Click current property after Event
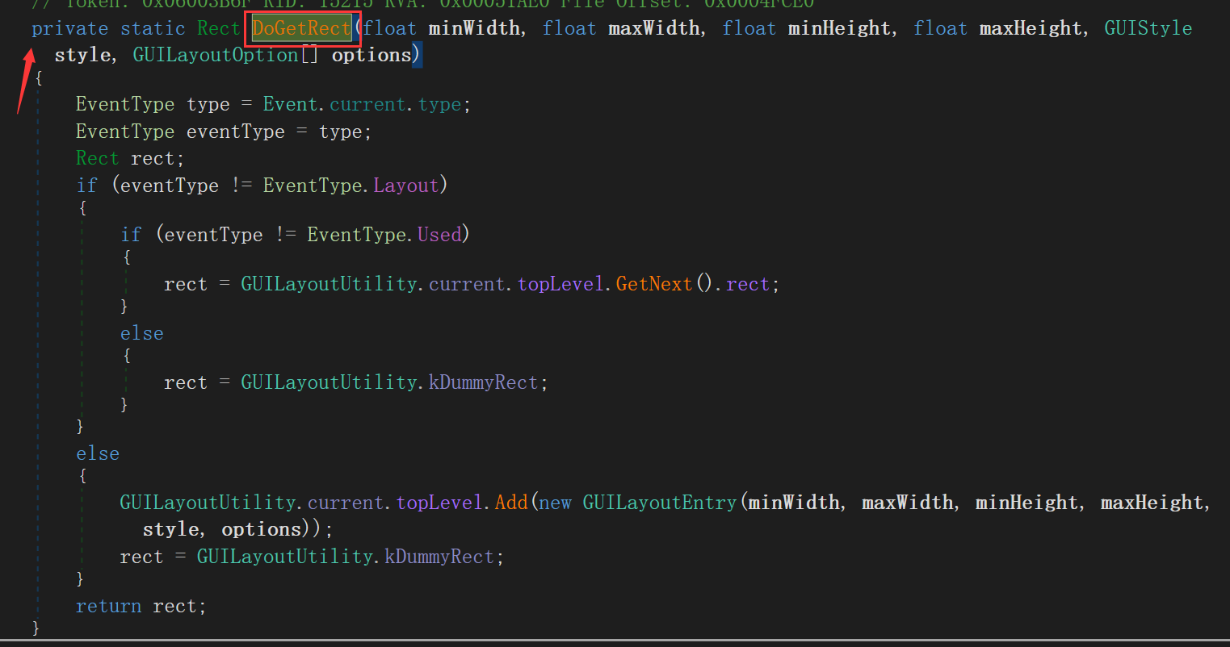This screenshot has width=1230, height=647. tap(367, 105)
